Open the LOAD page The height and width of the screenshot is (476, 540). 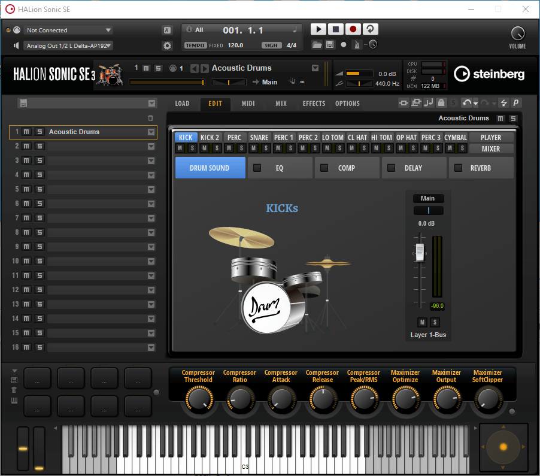click(x=182, y=103)
